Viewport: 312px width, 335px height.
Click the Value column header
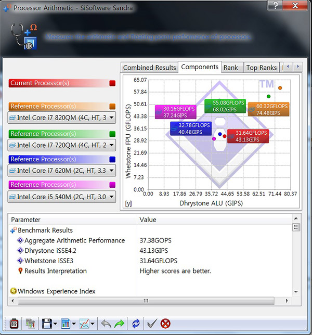pyautogui.click(x=214, y=220)
